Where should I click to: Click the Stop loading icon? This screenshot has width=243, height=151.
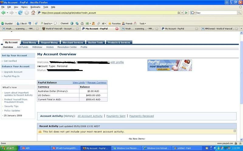(27, 13)
